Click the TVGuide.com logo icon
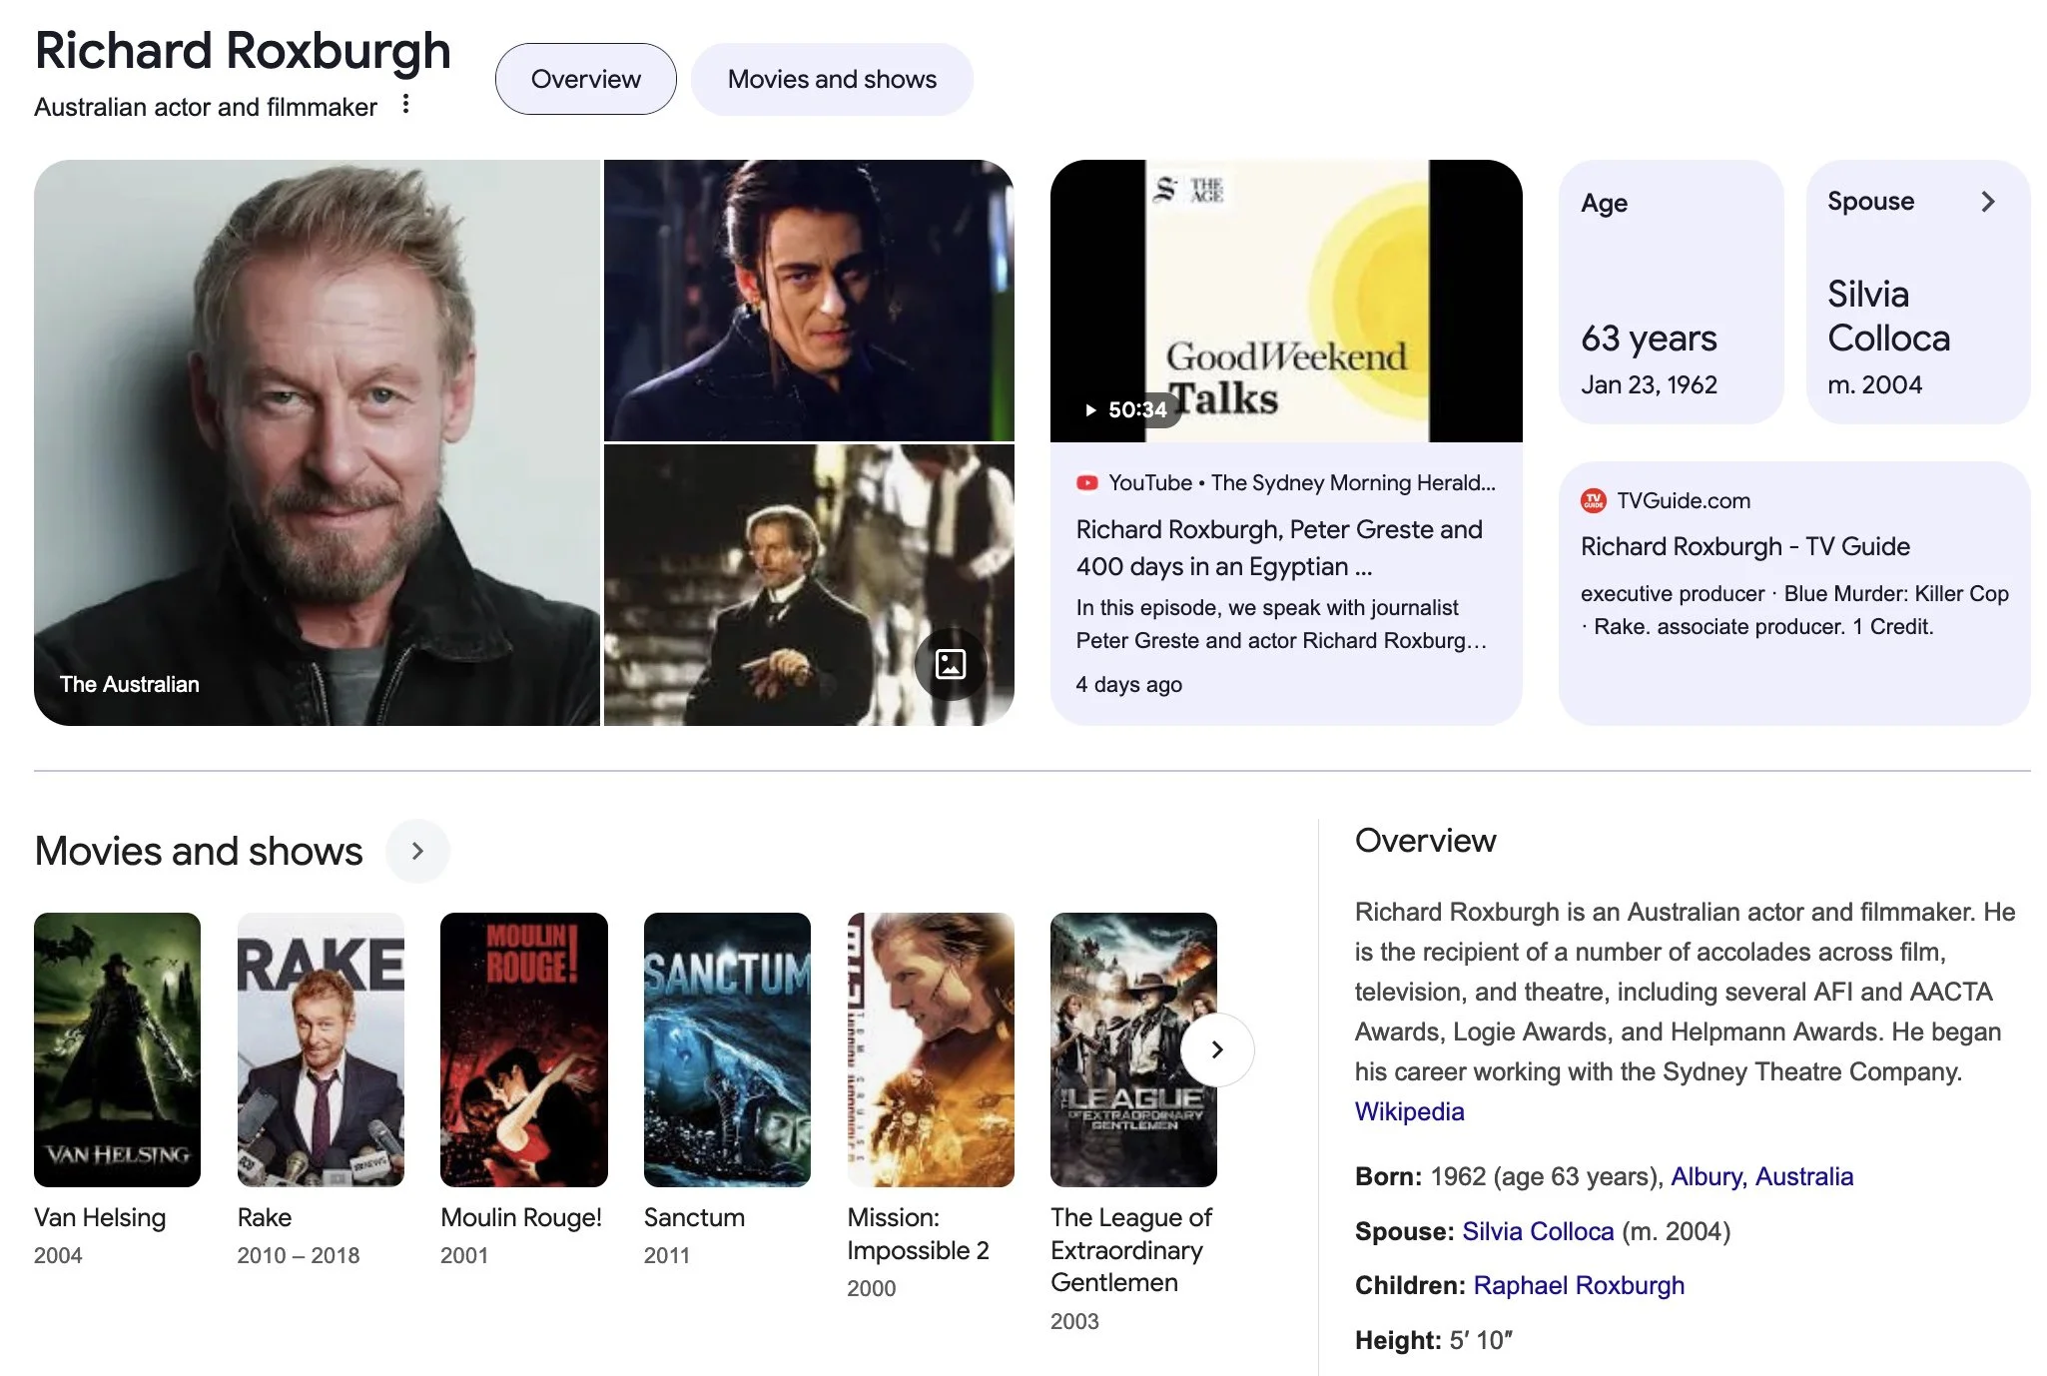 [1593, 500]
